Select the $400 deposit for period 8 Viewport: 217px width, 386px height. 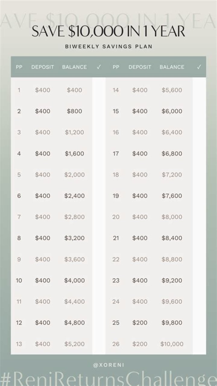42,238
